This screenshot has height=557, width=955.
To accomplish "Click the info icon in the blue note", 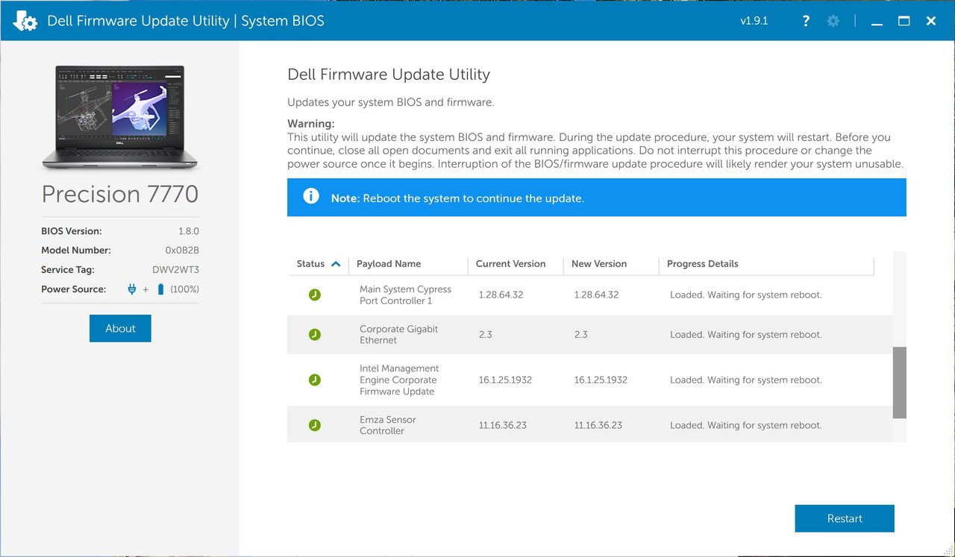I will [x=310, y=197].
